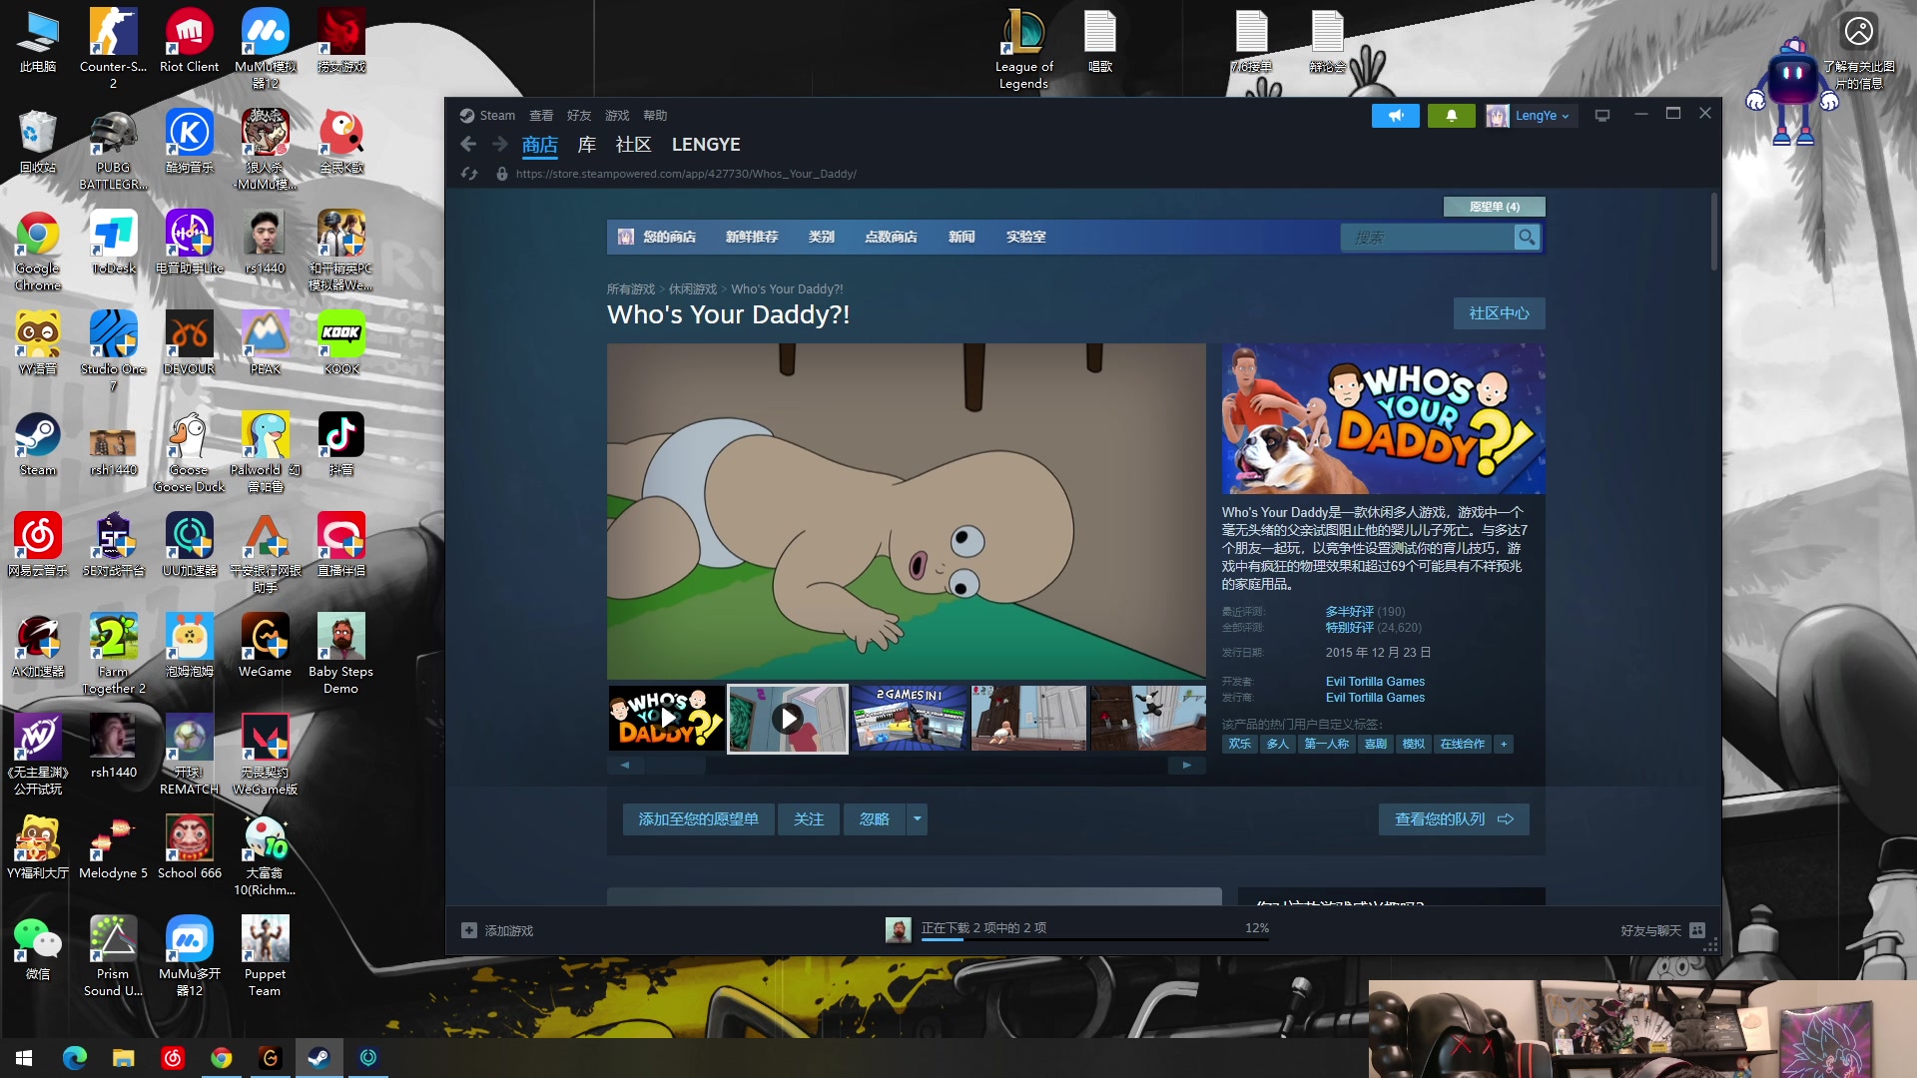Screen dimensions: 1917x1078
Task: Open WeGame desktop shortcut
Action: coord(265,645)
